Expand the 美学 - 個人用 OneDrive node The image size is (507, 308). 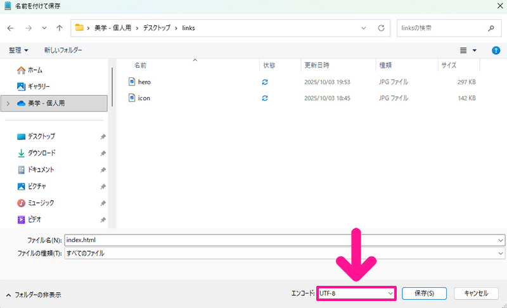click(8, 103)
